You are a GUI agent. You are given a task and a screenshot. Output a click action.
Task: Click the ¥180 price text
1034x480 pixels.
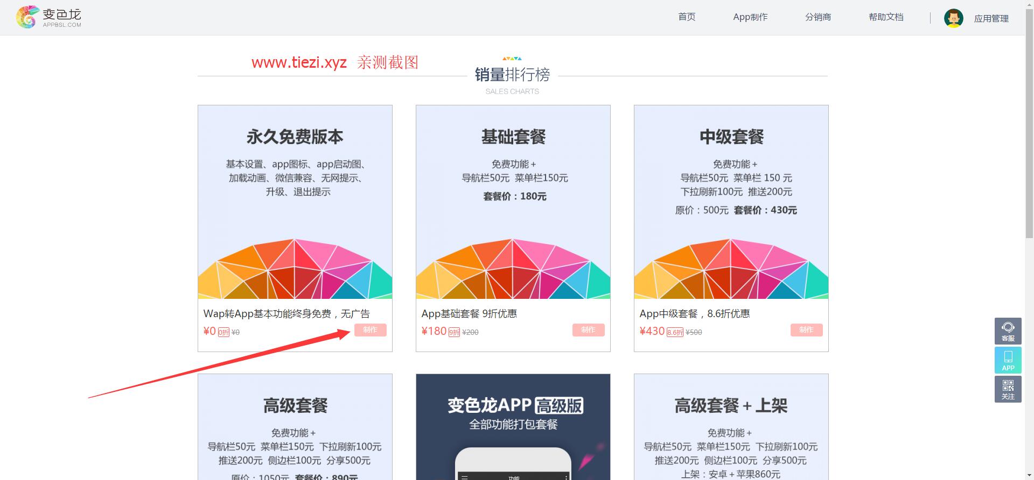[x=434, y=331]
